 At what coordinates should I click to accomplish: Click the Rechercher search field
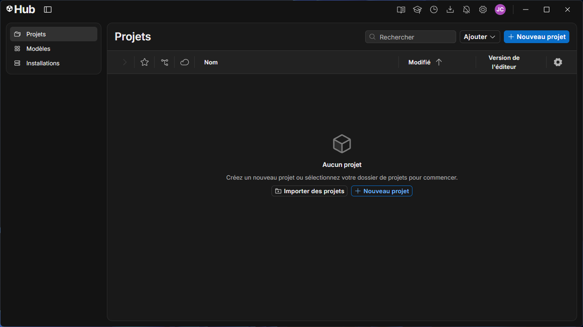411,37
